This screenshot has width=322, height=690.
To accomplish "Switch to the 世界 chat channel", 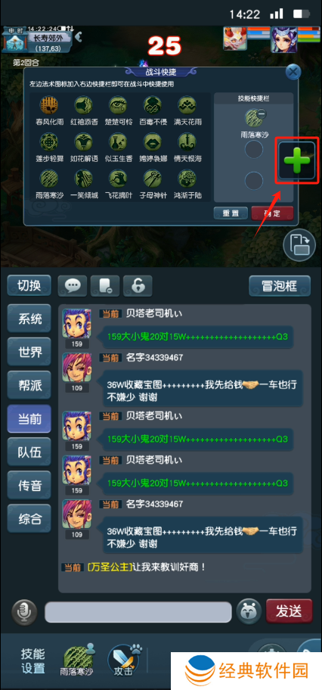I will pos(29,352).
